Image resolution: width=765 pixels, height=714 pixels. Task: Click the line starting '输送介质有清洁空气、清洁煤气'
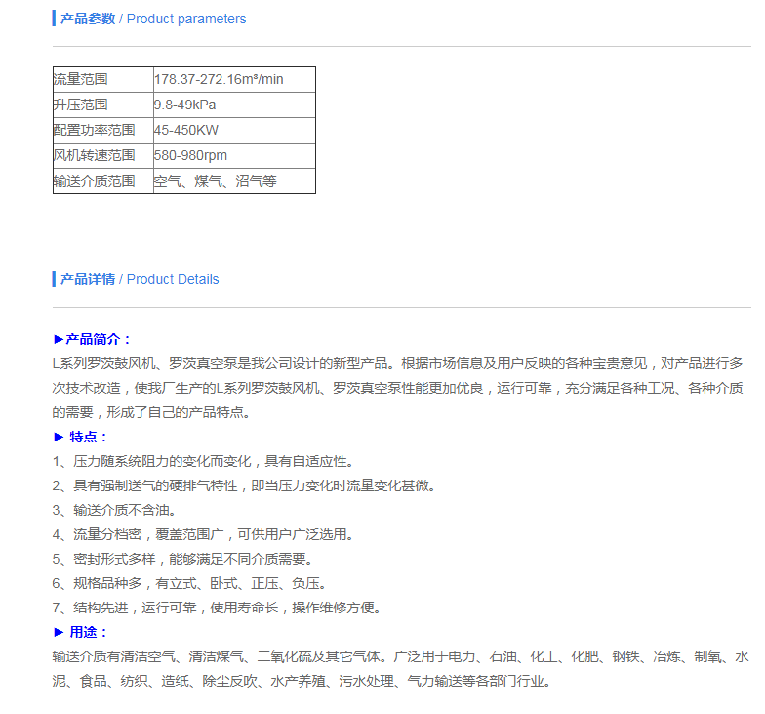coord(400,656)
